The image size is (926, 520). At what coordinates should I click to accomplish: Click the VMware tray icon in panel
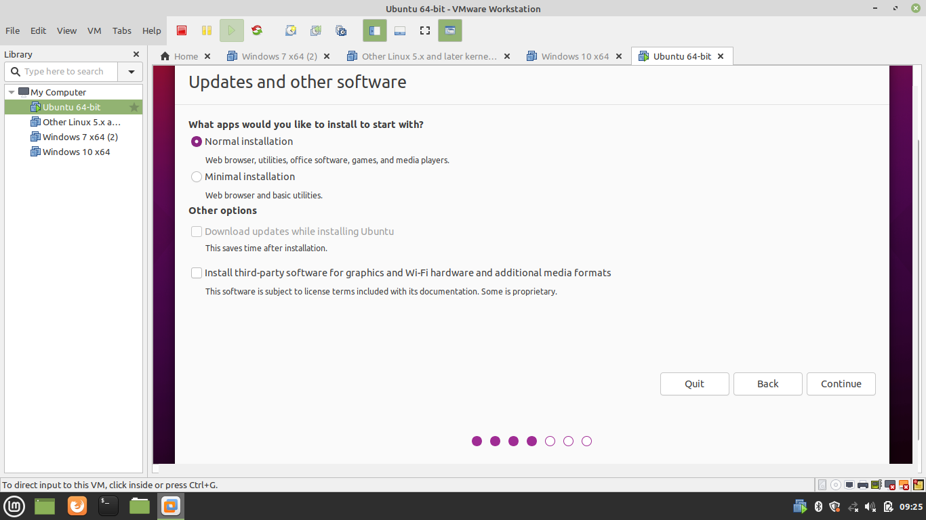tap(801, 506)
